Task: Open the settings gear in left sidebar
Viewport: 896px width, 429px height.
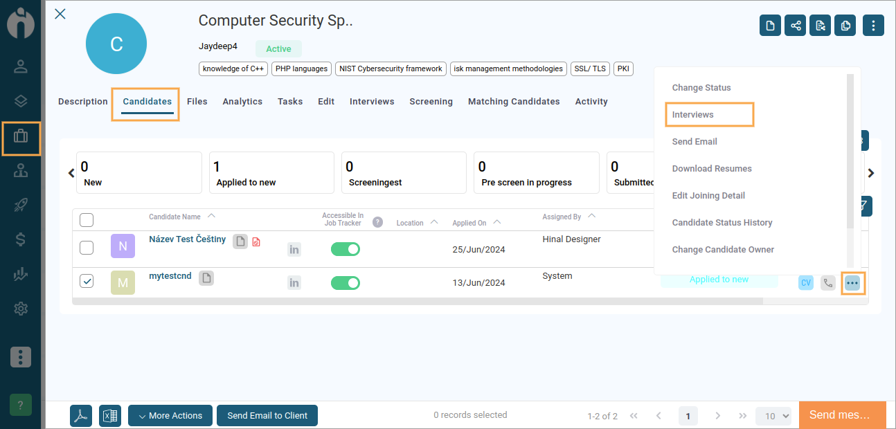Action: click(x=21, y=309)
